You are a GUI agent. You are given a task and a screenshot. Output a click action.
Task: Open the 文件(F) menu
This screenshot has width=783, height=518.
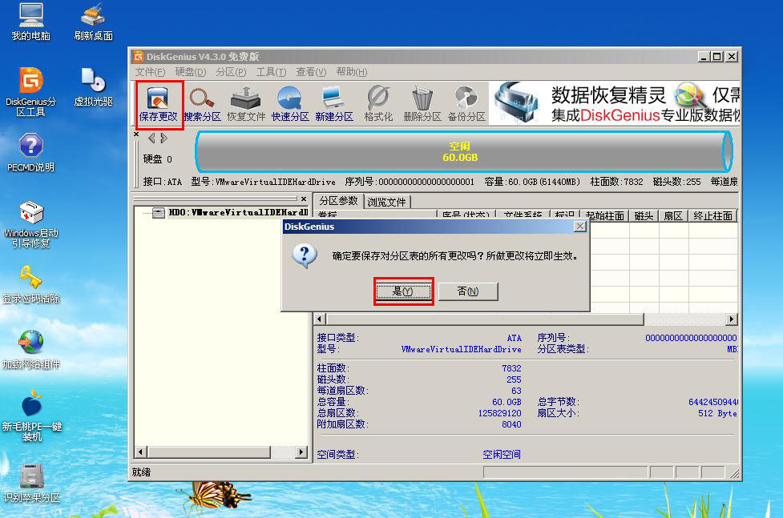coord(150,72)
